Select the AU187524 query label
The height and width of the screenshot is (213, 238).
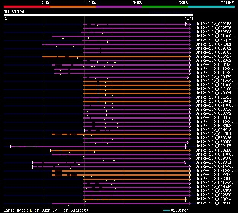click(14, 12)
